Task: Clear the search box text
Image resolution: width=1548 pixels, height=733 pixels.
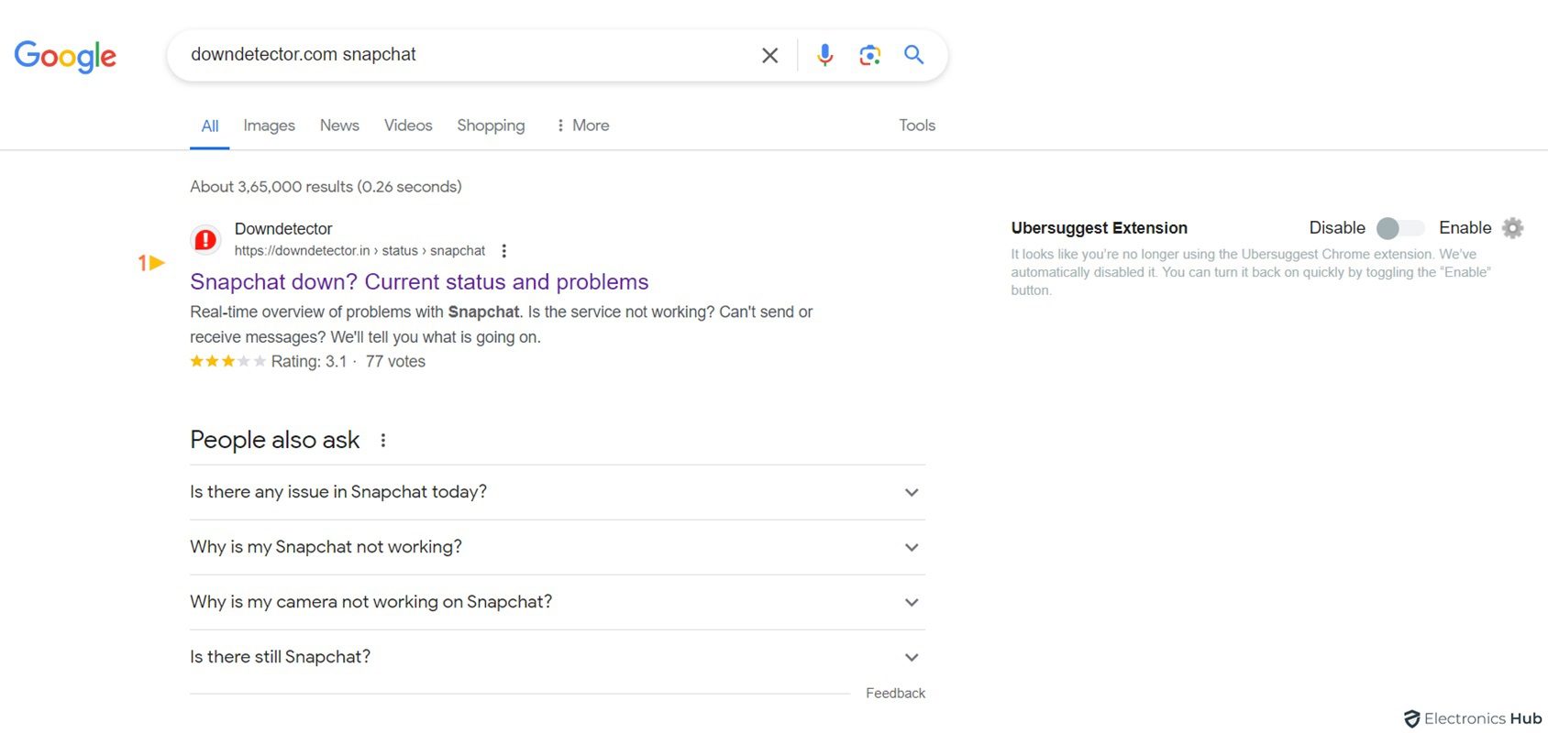Action: click(x=770, y=55)
